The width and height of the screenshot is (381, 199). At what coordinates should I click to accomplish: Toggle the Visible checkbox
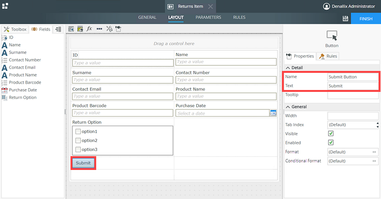[x=331, y=134]
